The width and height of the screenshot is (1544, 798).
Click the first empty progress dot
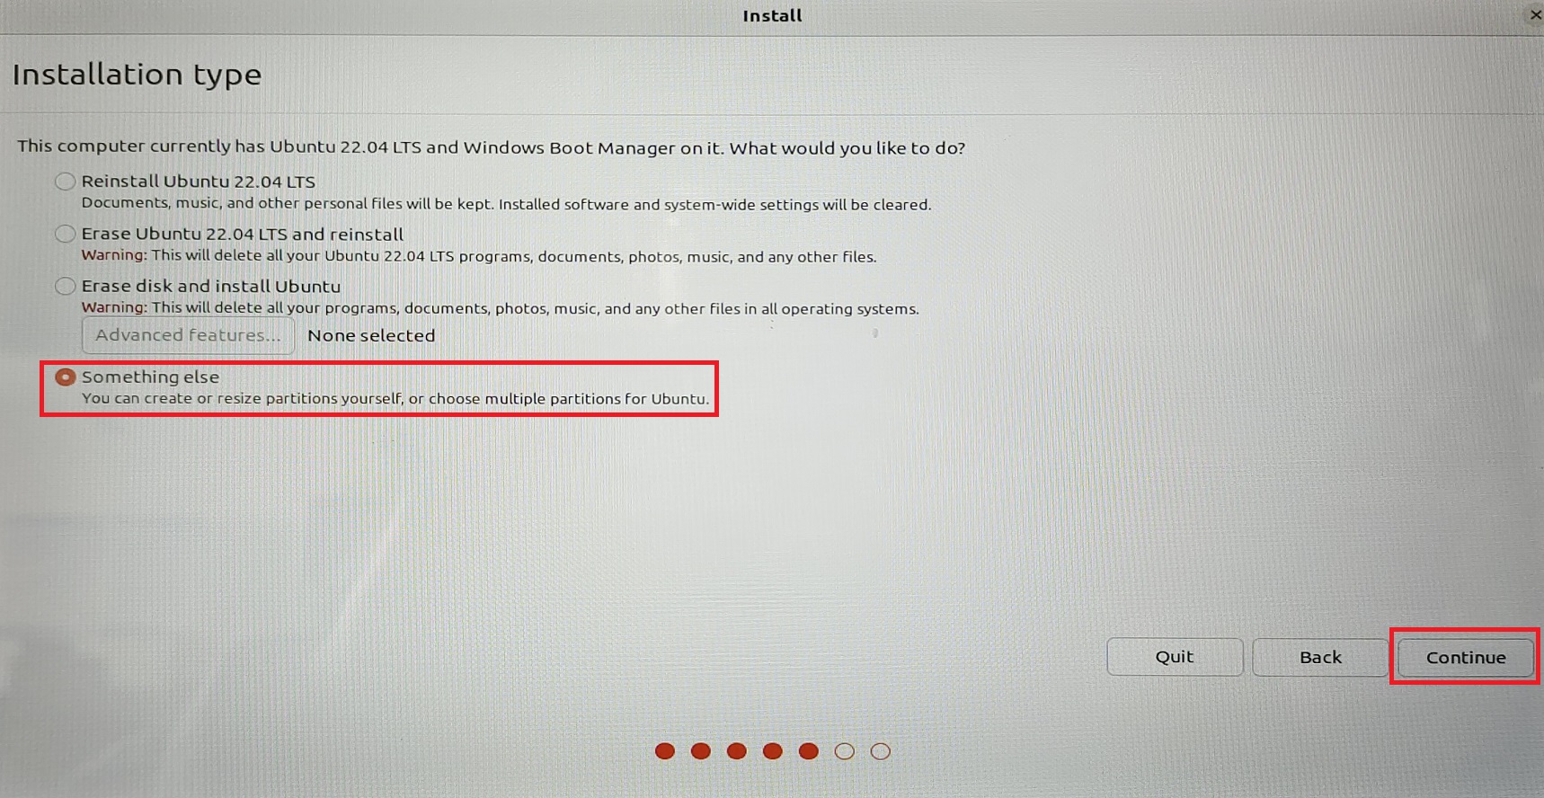point(845,751)
